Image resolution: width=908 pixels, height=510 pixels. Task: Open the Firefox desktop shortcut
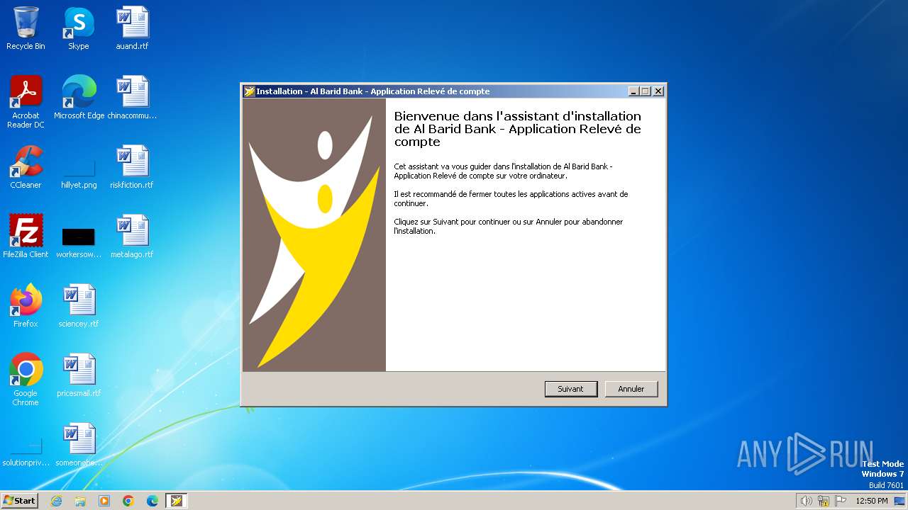point(26,305)
